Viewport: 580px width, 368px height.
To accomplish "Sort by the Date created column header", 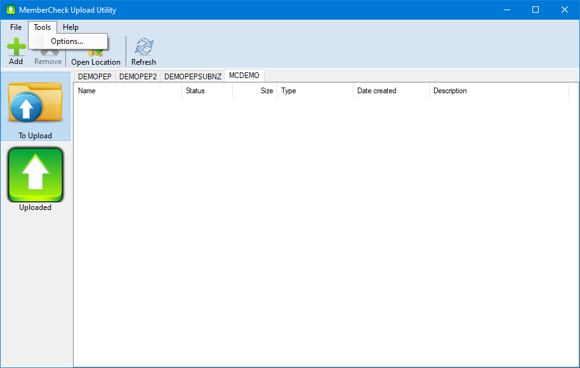I will 391,91.
